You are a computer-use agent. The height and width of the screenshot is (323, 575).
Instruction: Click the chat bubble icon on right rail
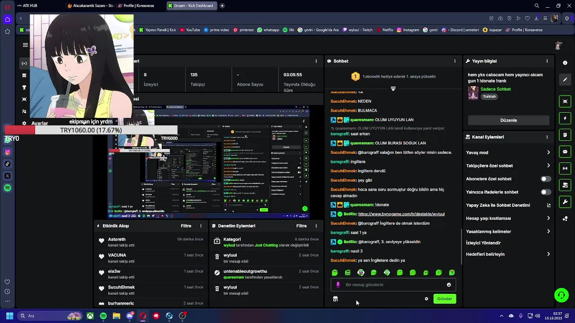coord(565,152)
